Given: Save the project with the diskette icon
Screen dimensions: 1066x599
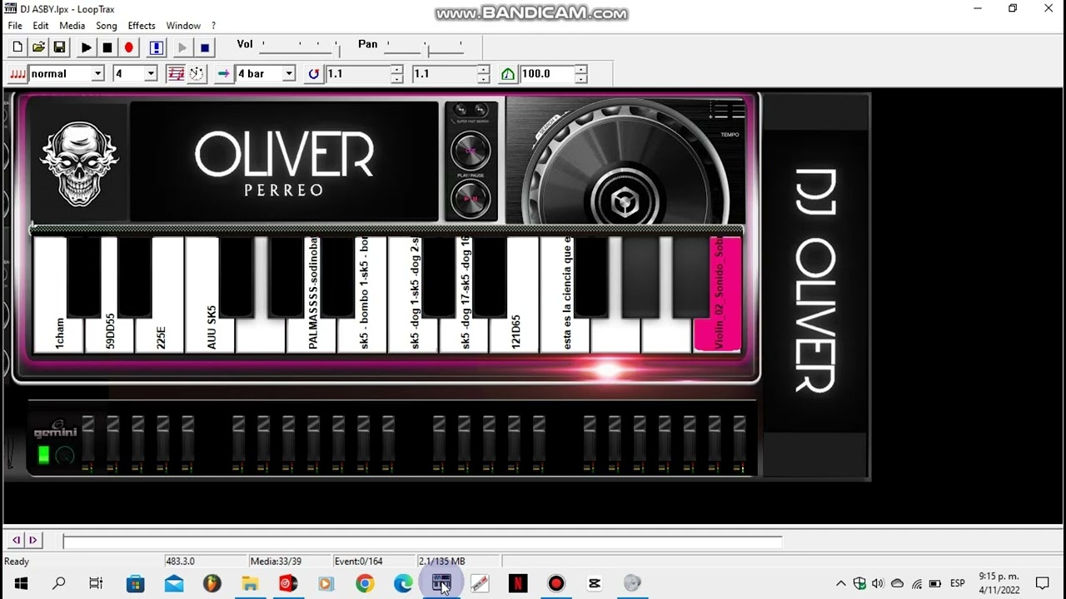Looking at the screenshot, I should point(59,47).
